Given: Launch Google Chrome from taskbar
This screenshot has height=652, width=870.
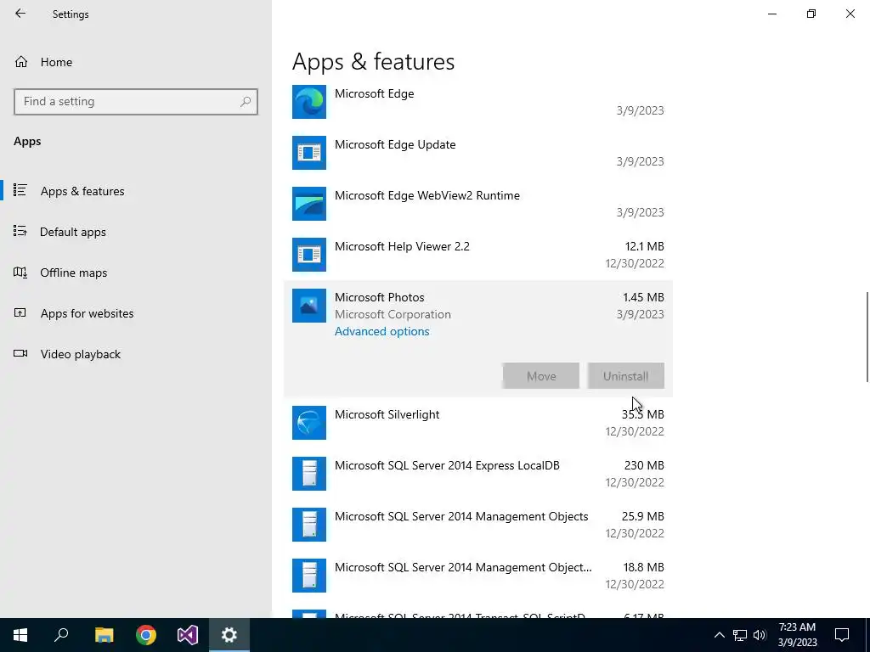Looking at the screenshot, I should pyautogui.click(x=146, y=635).
